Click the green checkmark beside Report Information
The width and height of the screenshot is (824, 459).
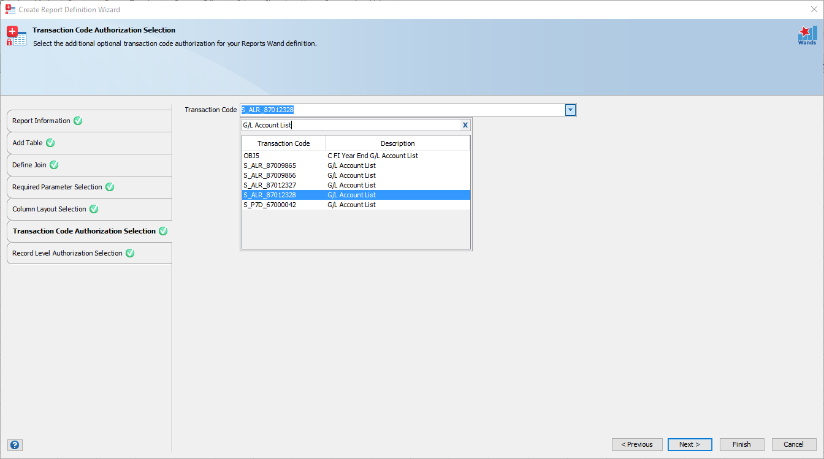[x=77, y=121]
